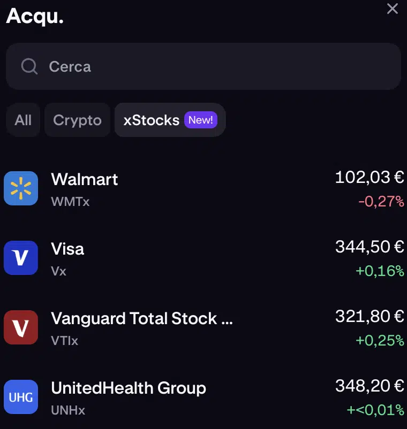The image size is (407, 429).
Task: Click Visa price 344,50 €
Action: 369,247
